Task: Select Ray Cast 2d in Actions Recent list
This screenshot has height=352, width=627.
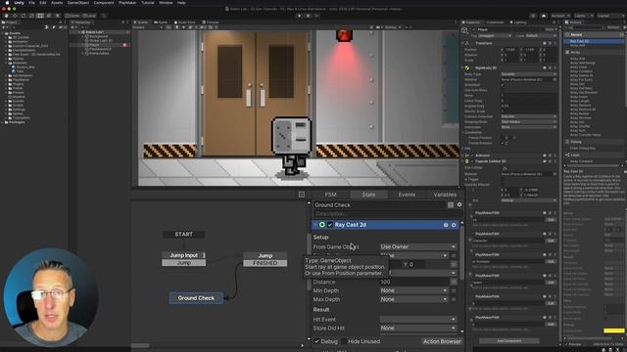Action: 579,41
